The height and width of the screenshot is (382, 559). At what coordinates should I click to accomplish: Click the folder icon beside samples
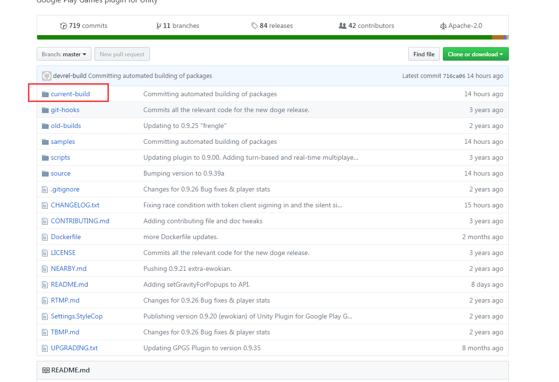point(45,142)
